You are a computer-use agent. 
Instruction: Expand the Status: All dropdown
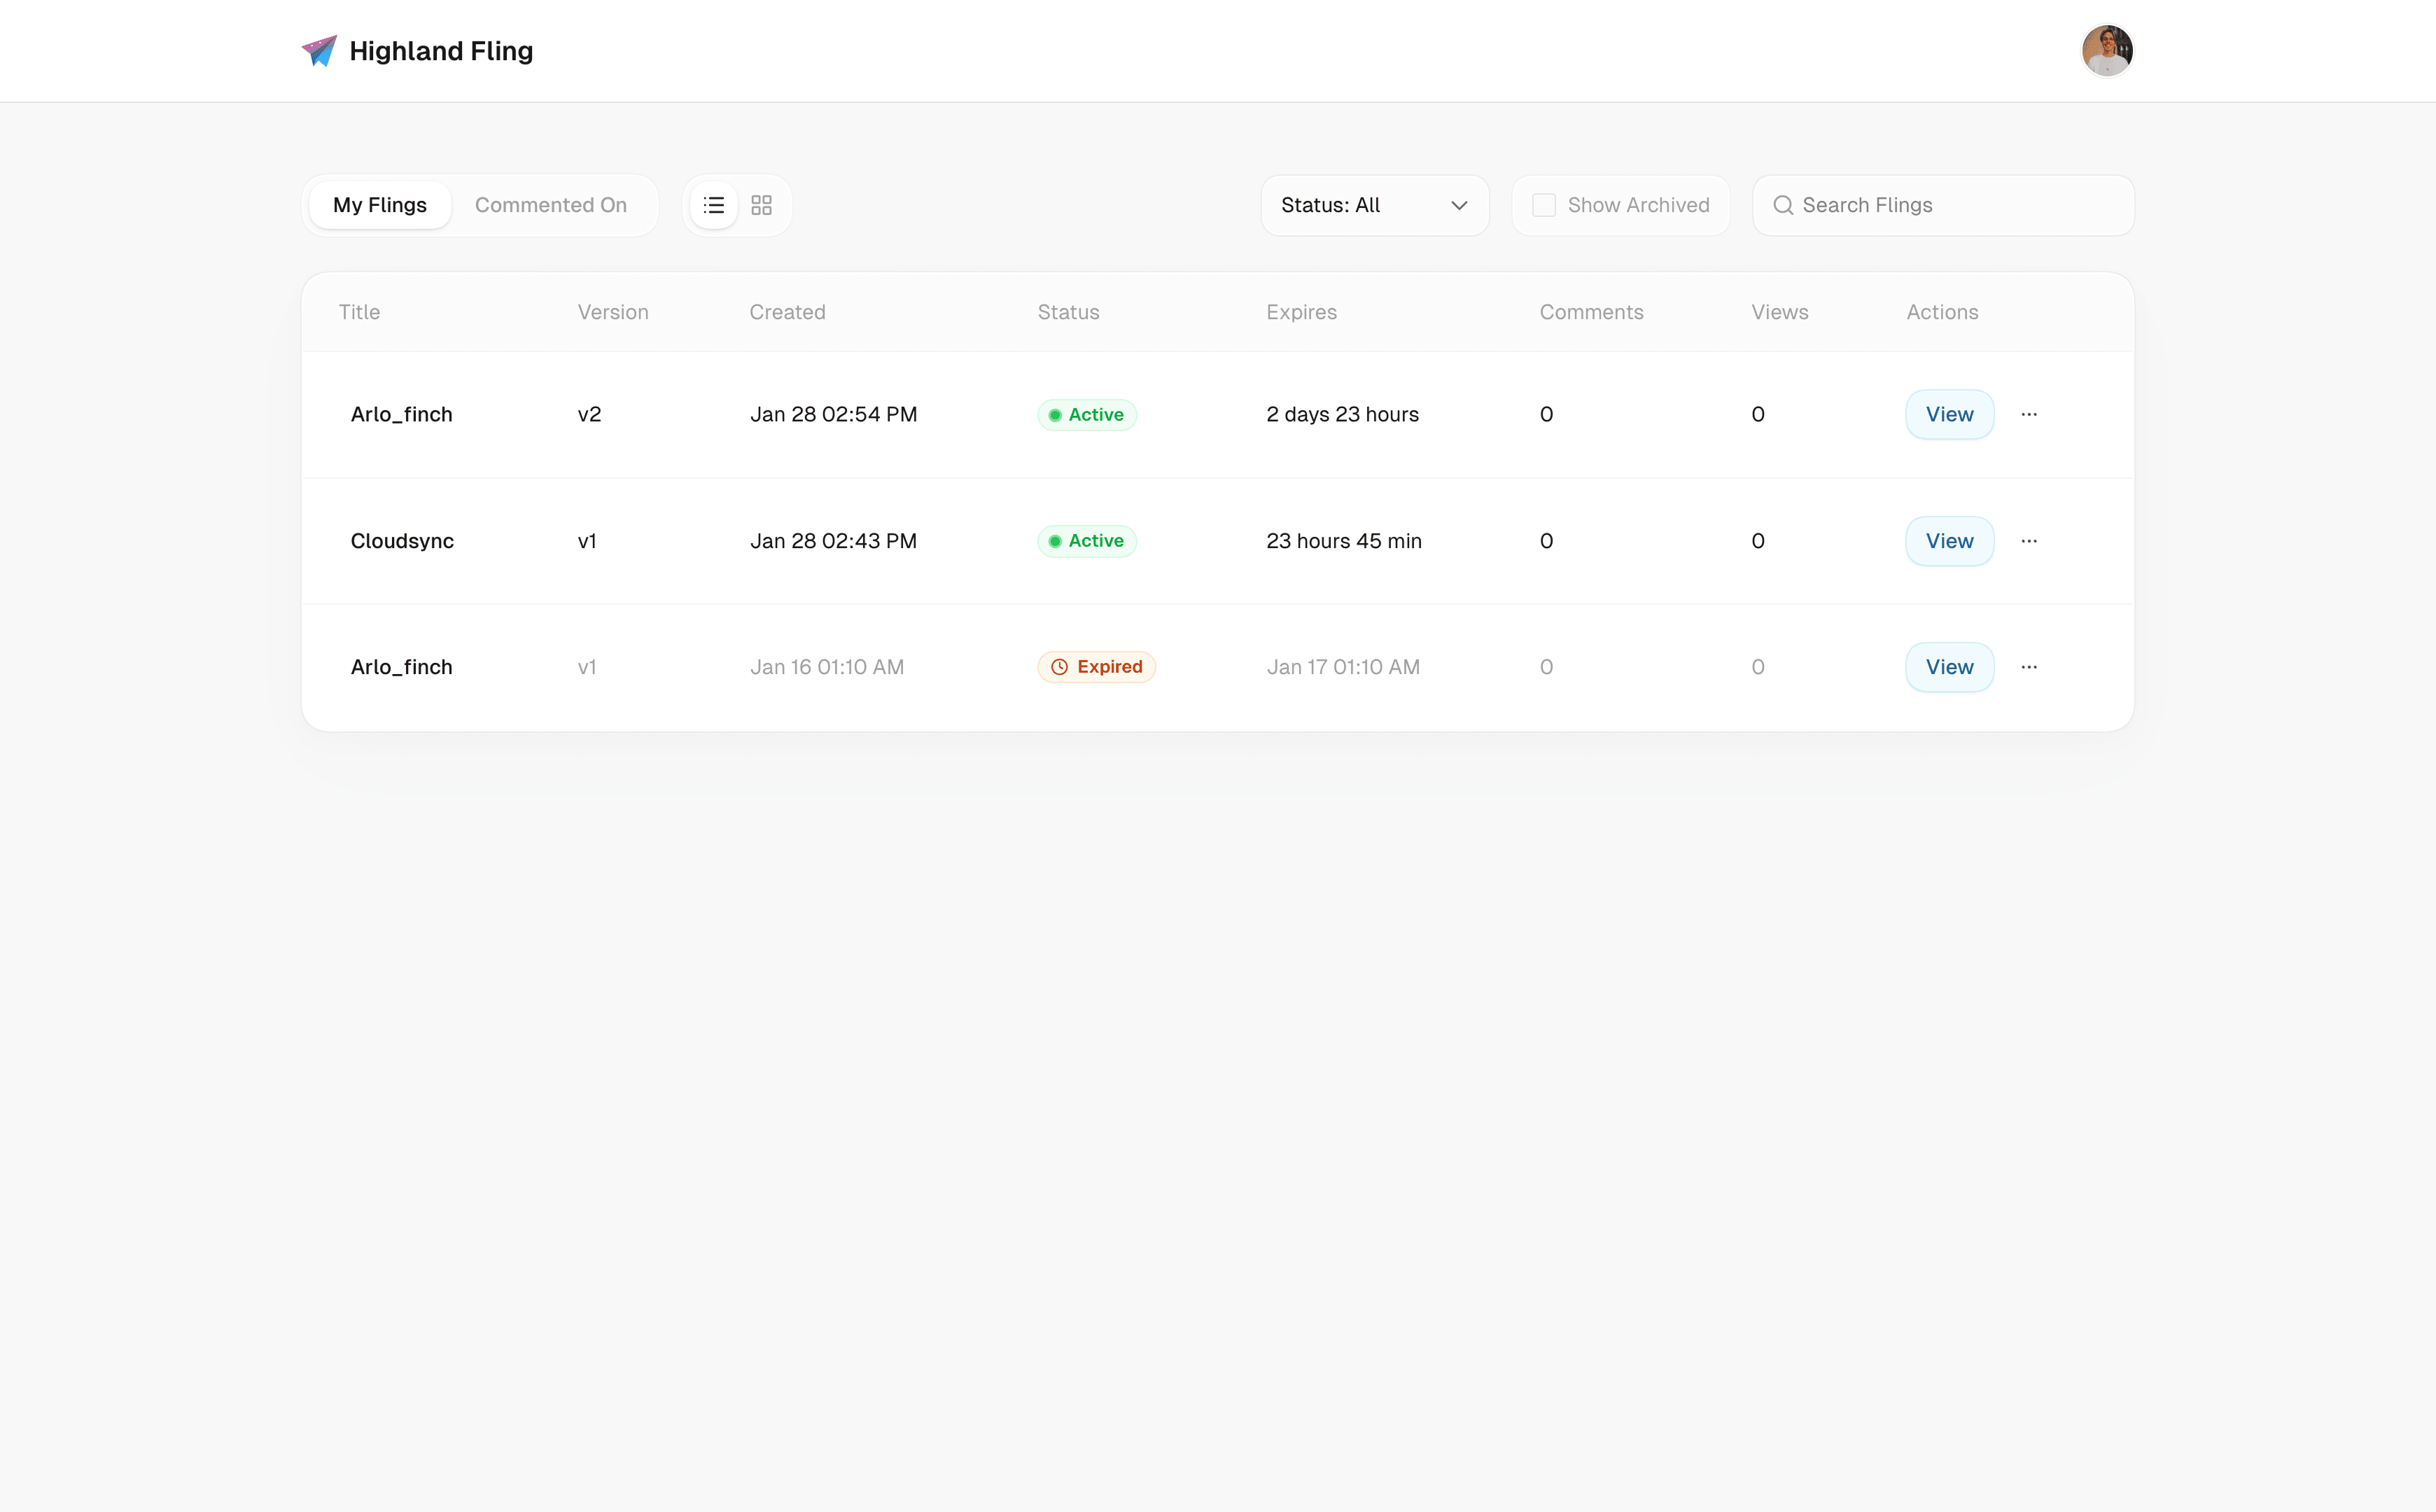click(x=1373, y=205)
